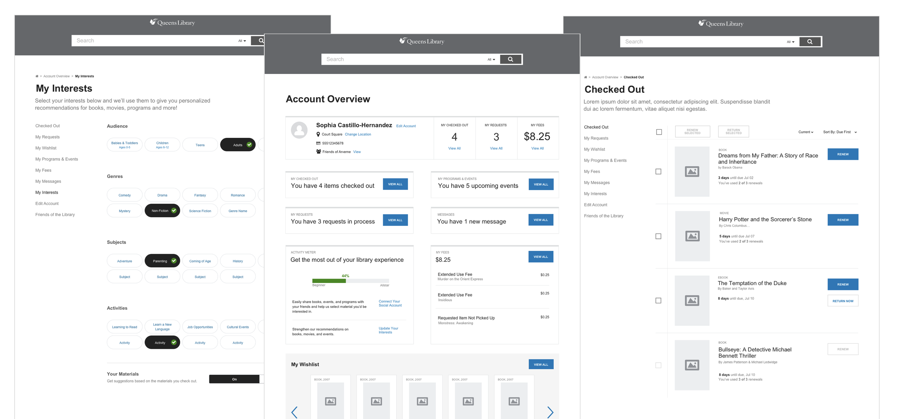Select My Messages in My Interests sidebar
This screenshot has height=419, width=915.
pos(48,181)
